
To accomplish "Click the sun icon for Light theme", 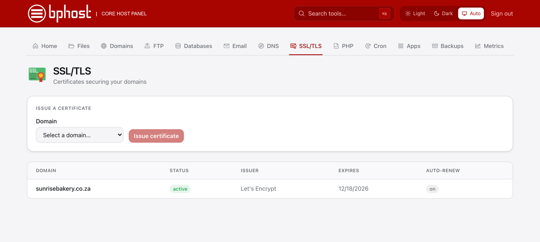I will point(408,13).
